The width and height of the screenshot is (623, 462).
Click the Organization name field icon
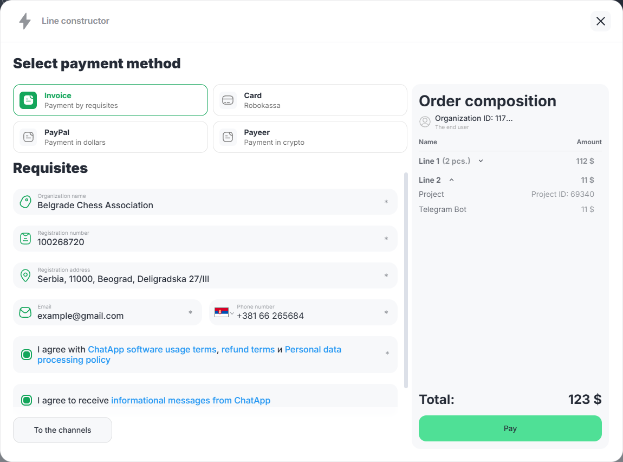point(25,202)
